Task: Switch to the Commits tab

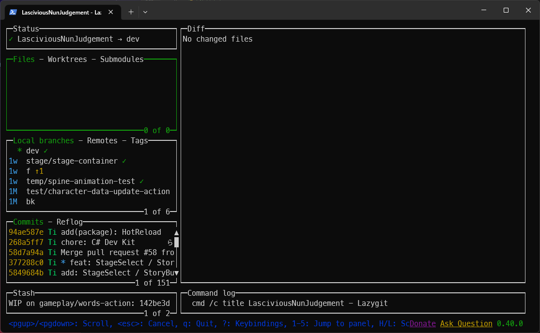Action: click(28, 222)
